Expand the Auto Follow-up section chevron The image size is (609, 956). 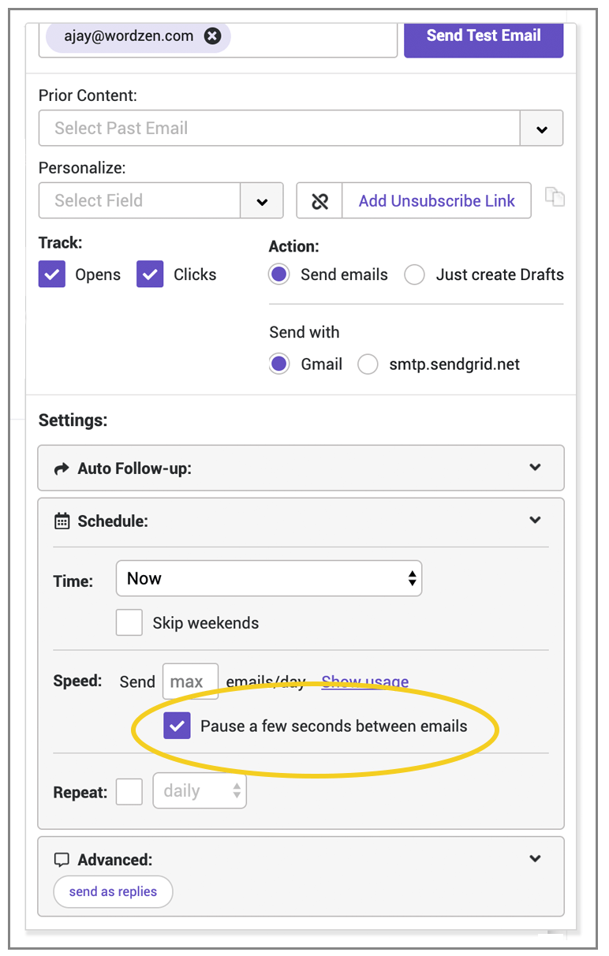coord(536,467)
